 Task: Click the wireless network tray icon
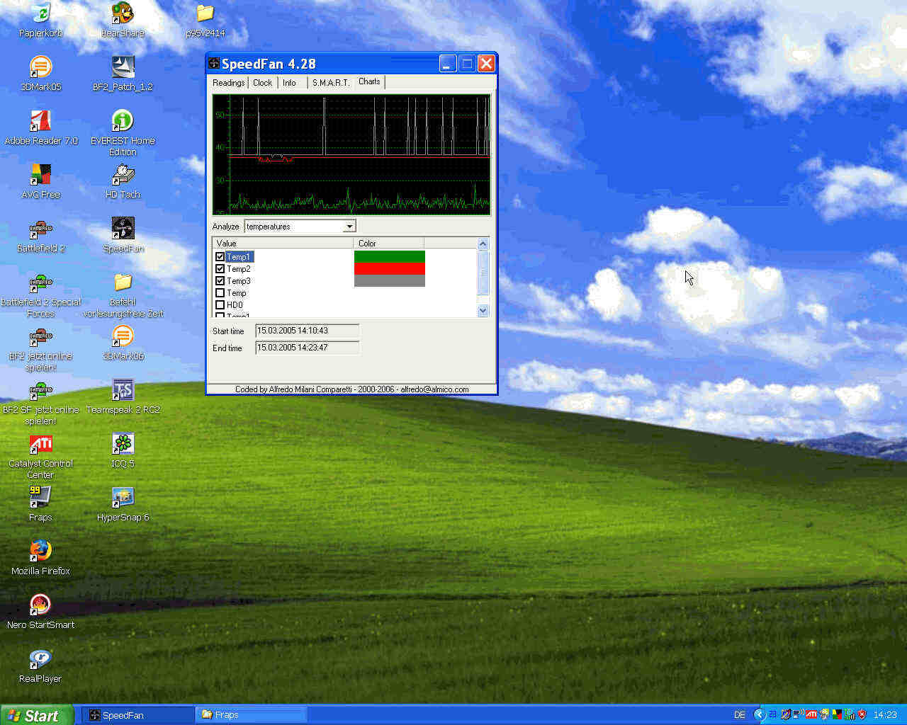tap(798, 714)
